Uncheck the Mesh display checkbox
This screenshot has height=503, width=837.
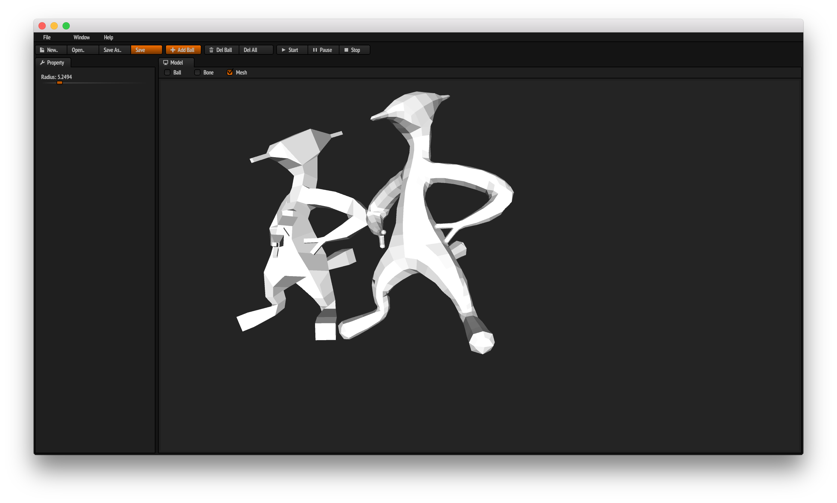pyautogui.click(x=230, y=72)
